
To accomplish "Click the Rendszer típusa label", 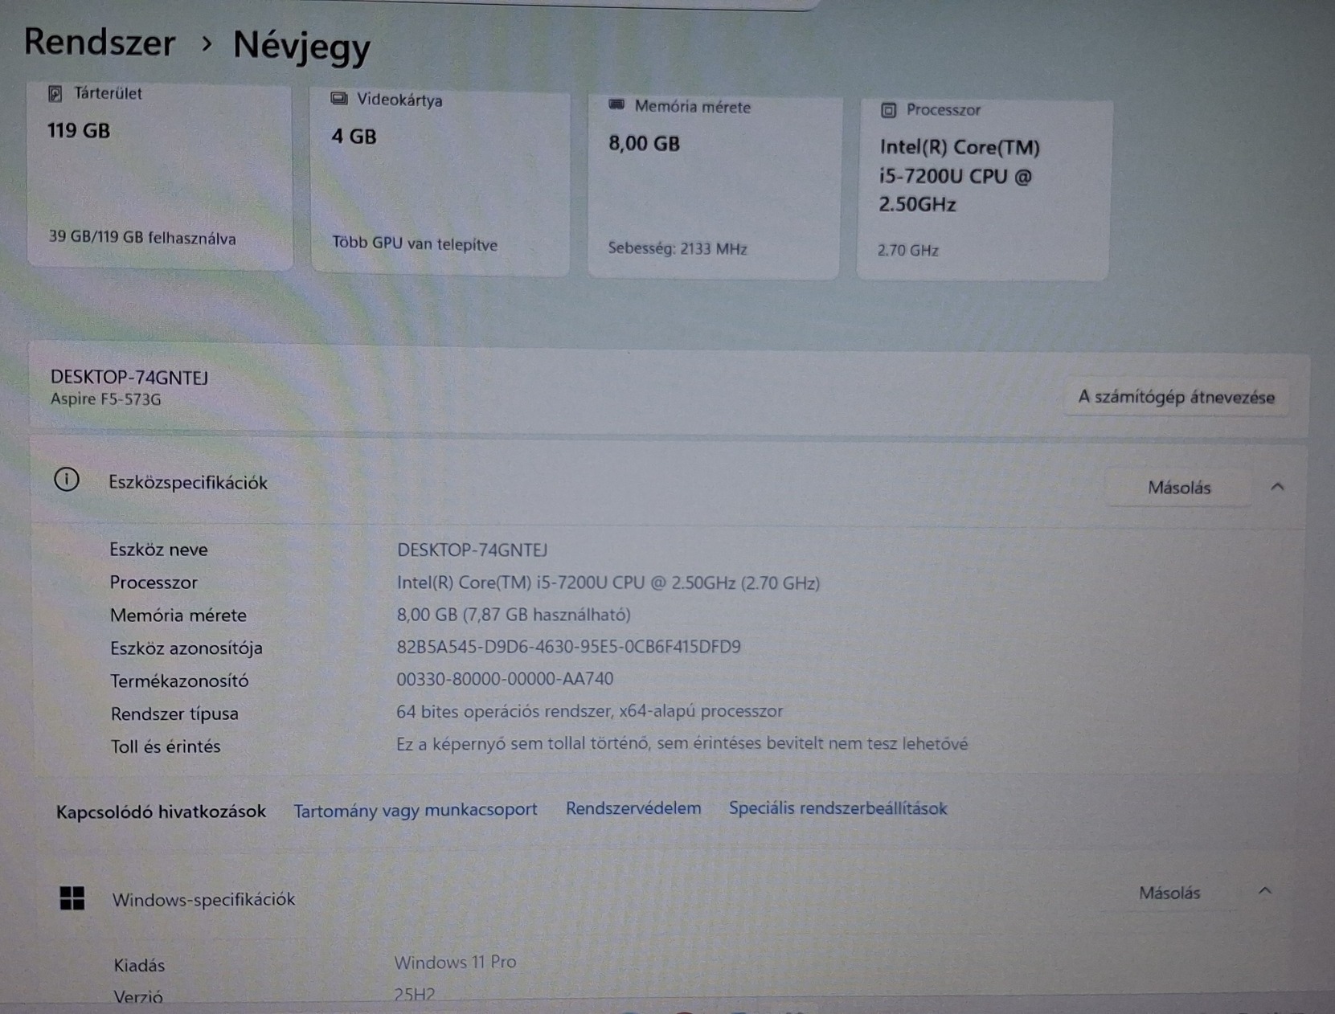I will point(174,713).
